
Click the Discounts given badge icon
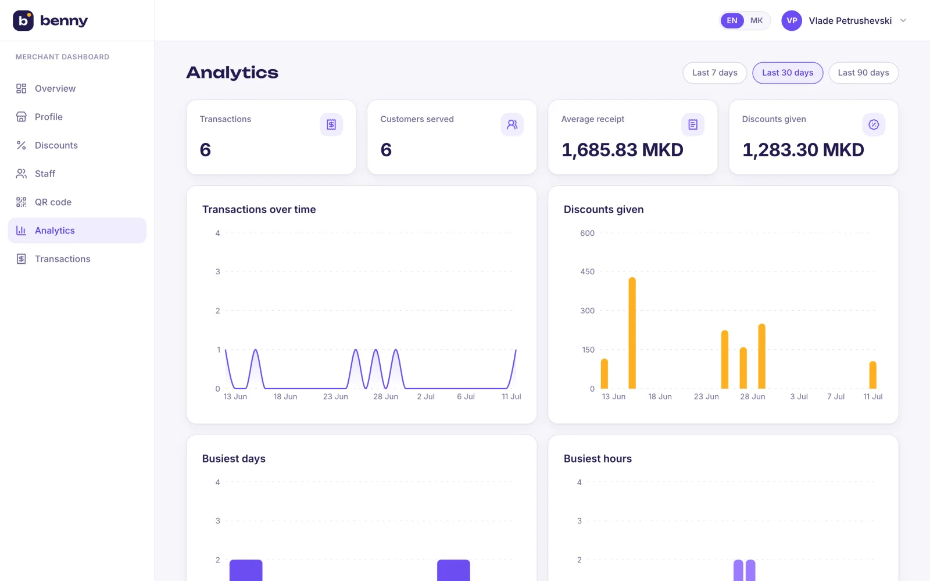874,124
